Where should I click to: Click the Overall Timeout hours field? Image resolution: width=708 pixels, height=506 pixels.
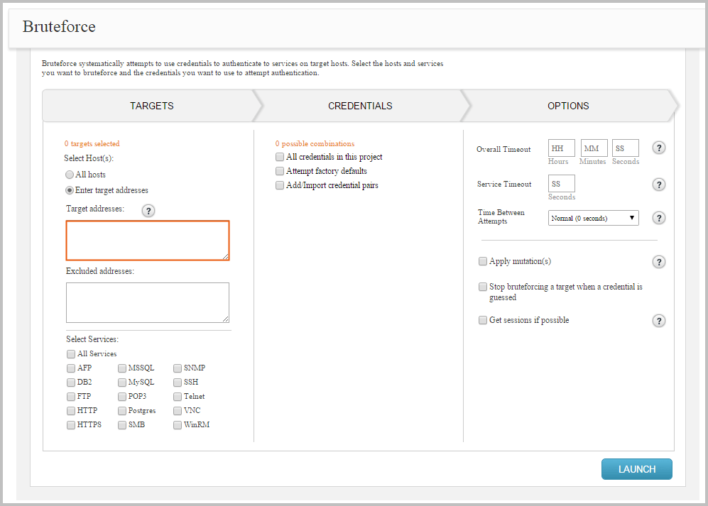[561, 148]
